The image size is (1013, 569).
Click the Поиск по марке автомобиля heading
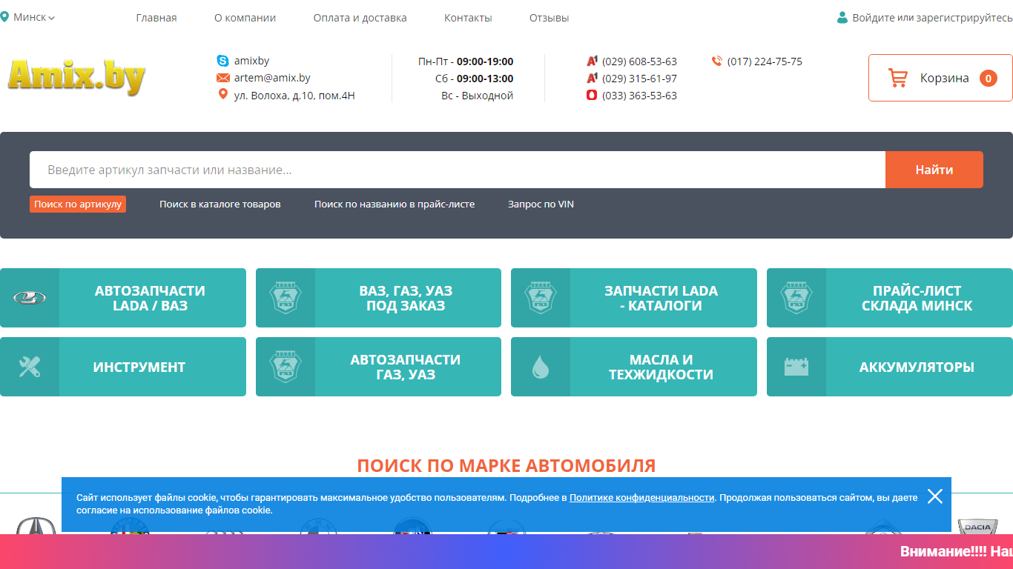point(506,466)
